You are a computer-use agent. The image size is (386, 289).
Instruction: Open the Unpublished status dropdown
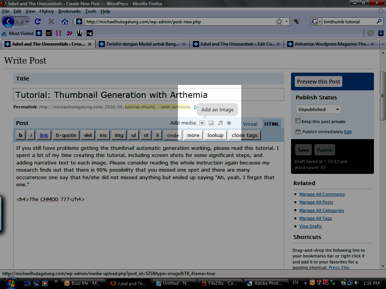319,110
